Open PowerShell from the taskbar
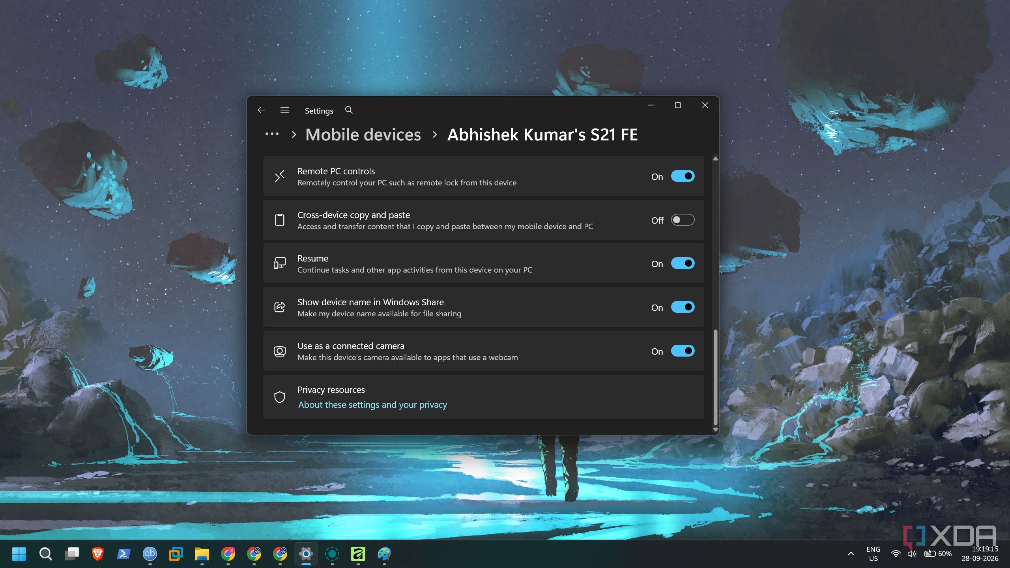The image size is (1010, 568). pyautogui.click(x=123, y=554)
